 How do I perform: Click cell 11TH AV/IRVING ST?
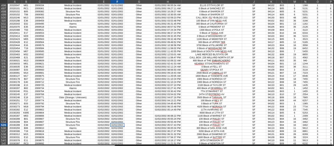click(x=212, y=110)
